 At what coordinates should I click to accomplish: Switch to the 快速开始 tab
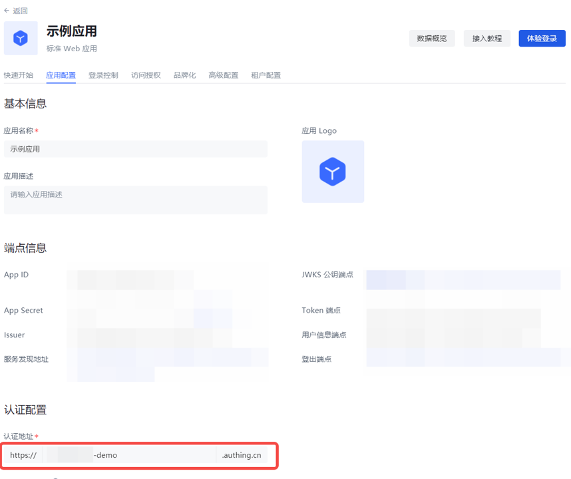(19, 75)
